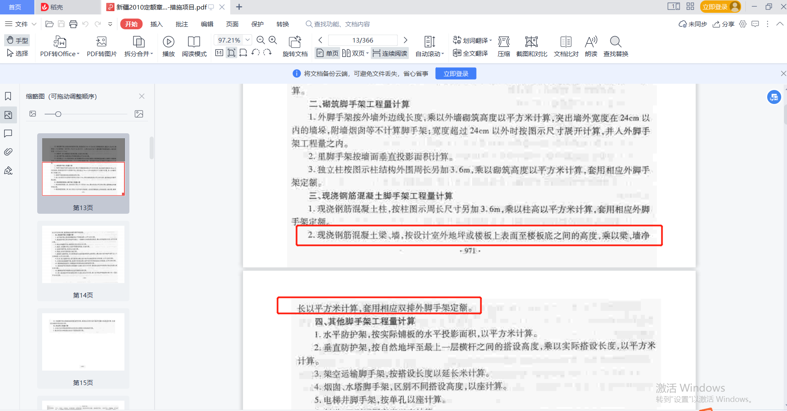Open the 编辑 ribbon tab

[207, 24]
